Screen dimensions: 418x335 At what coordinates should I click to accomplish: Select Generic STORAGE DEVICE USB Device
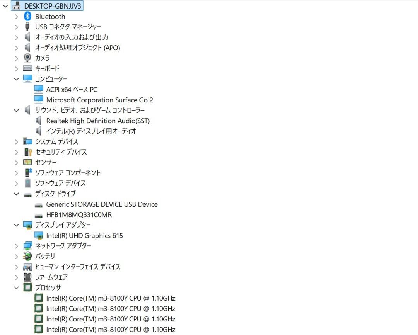(102, 204)
